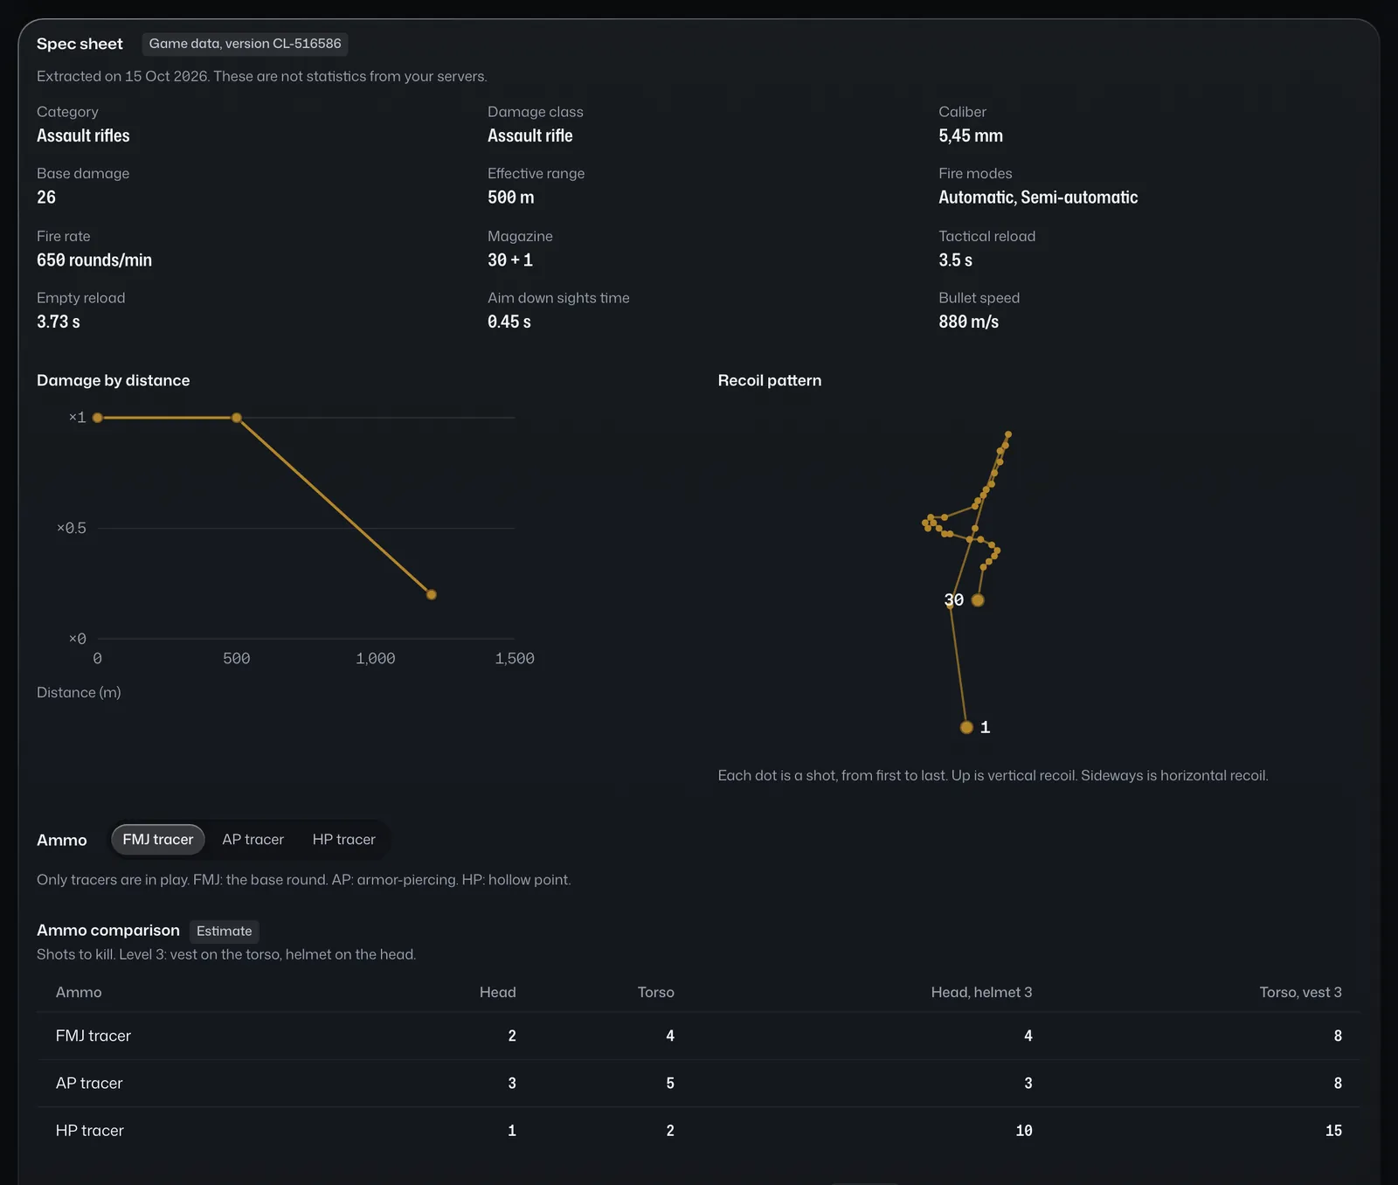Screen dimensions: 1398x1185
Task: Click the Spec sheet heading
Action: pyautogui.click(x=80, y=44)
